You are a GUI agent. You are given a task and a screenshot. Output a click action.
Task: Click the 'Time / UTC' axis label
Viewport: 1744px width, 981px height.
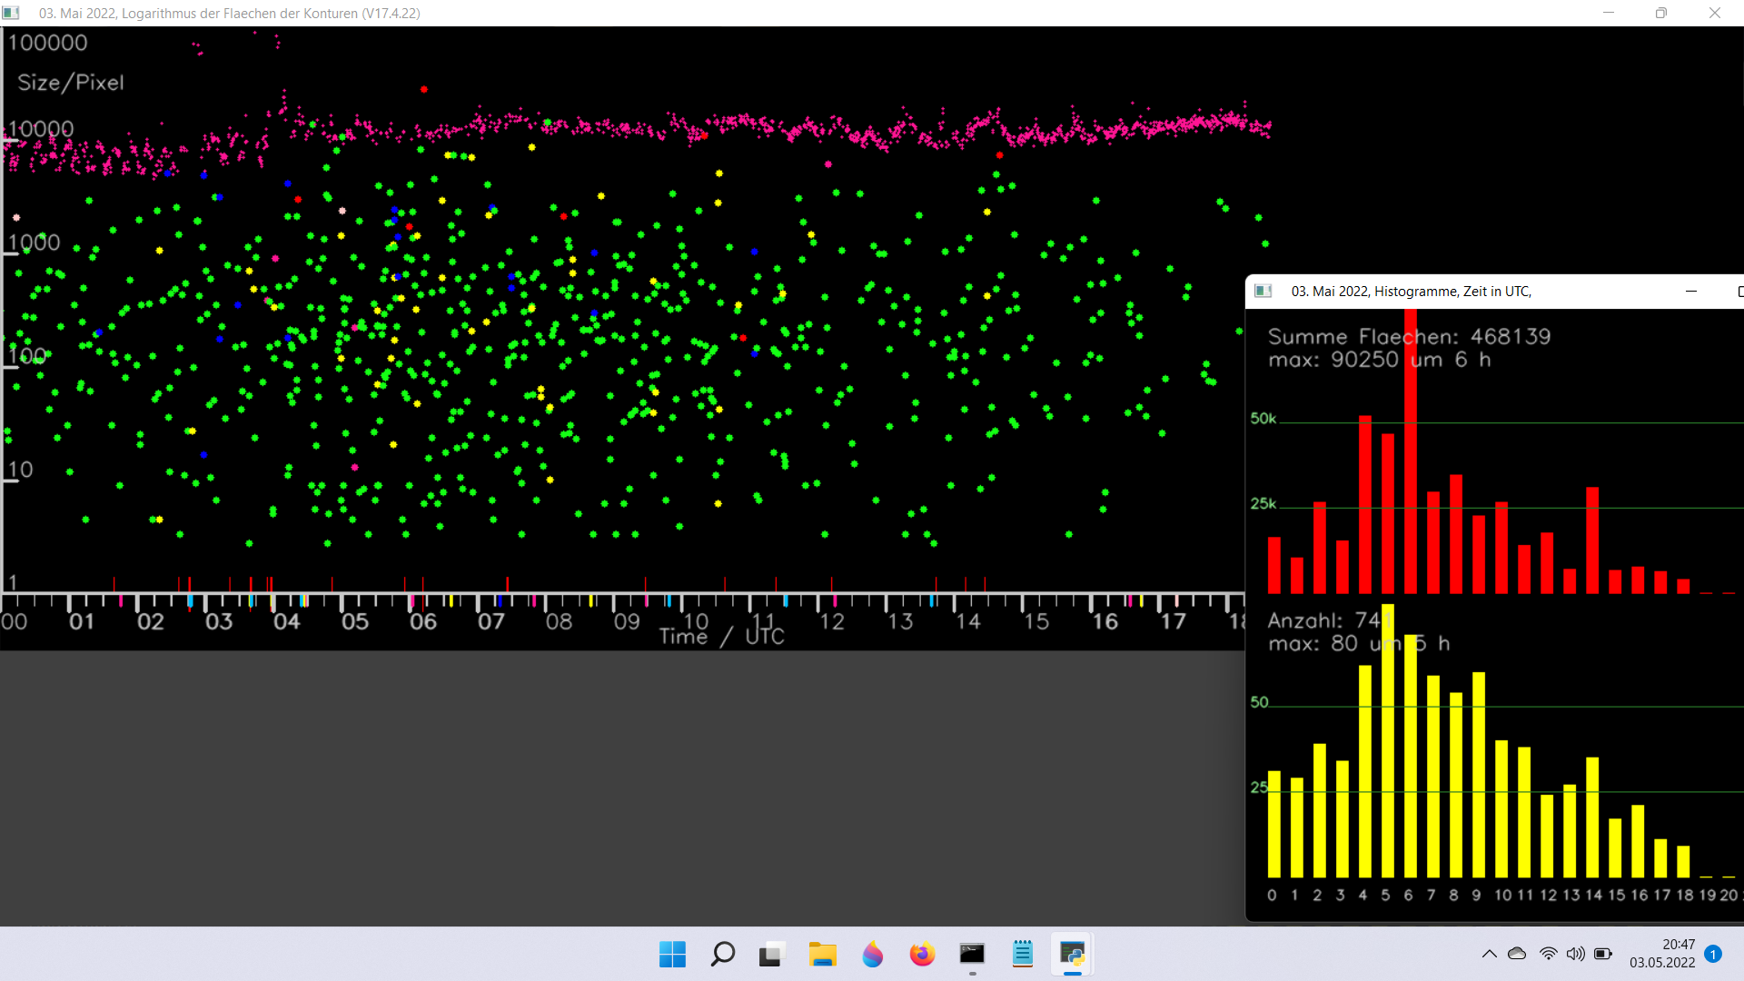[721, 637]
